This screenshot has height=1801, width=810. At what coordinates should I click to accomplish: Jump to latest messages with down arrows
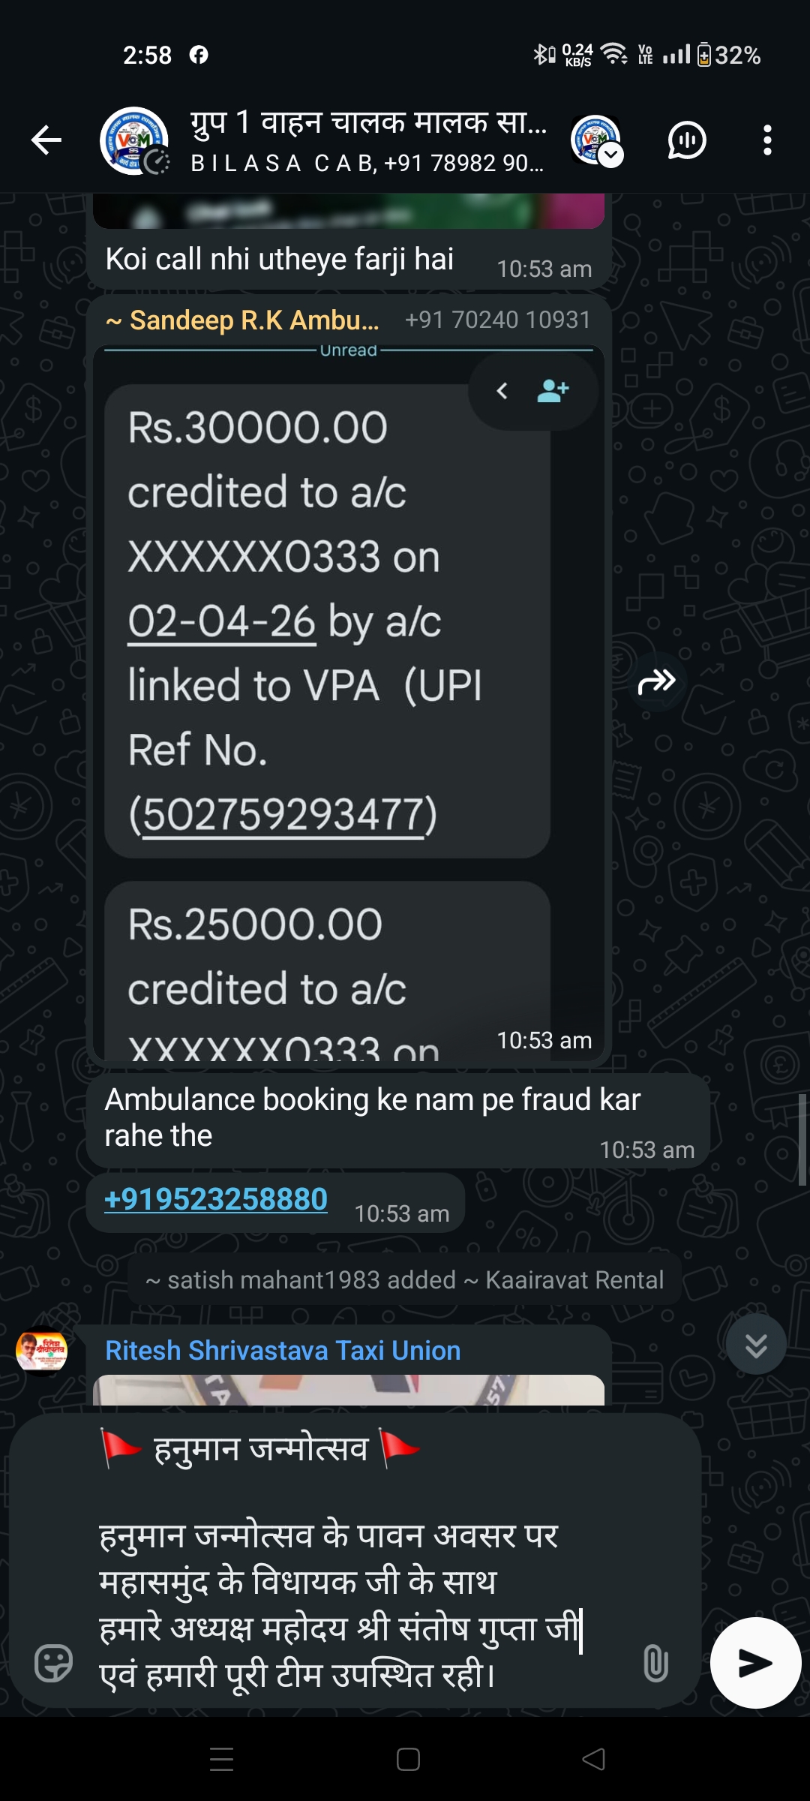pyautogui.click(x=756, y=1344)
